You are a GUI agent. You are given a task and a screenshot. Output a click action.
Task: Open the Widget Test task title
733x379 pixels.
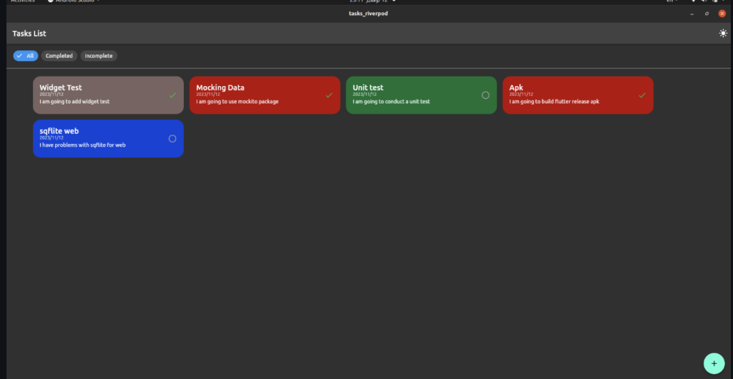click(x=61, y=87)
